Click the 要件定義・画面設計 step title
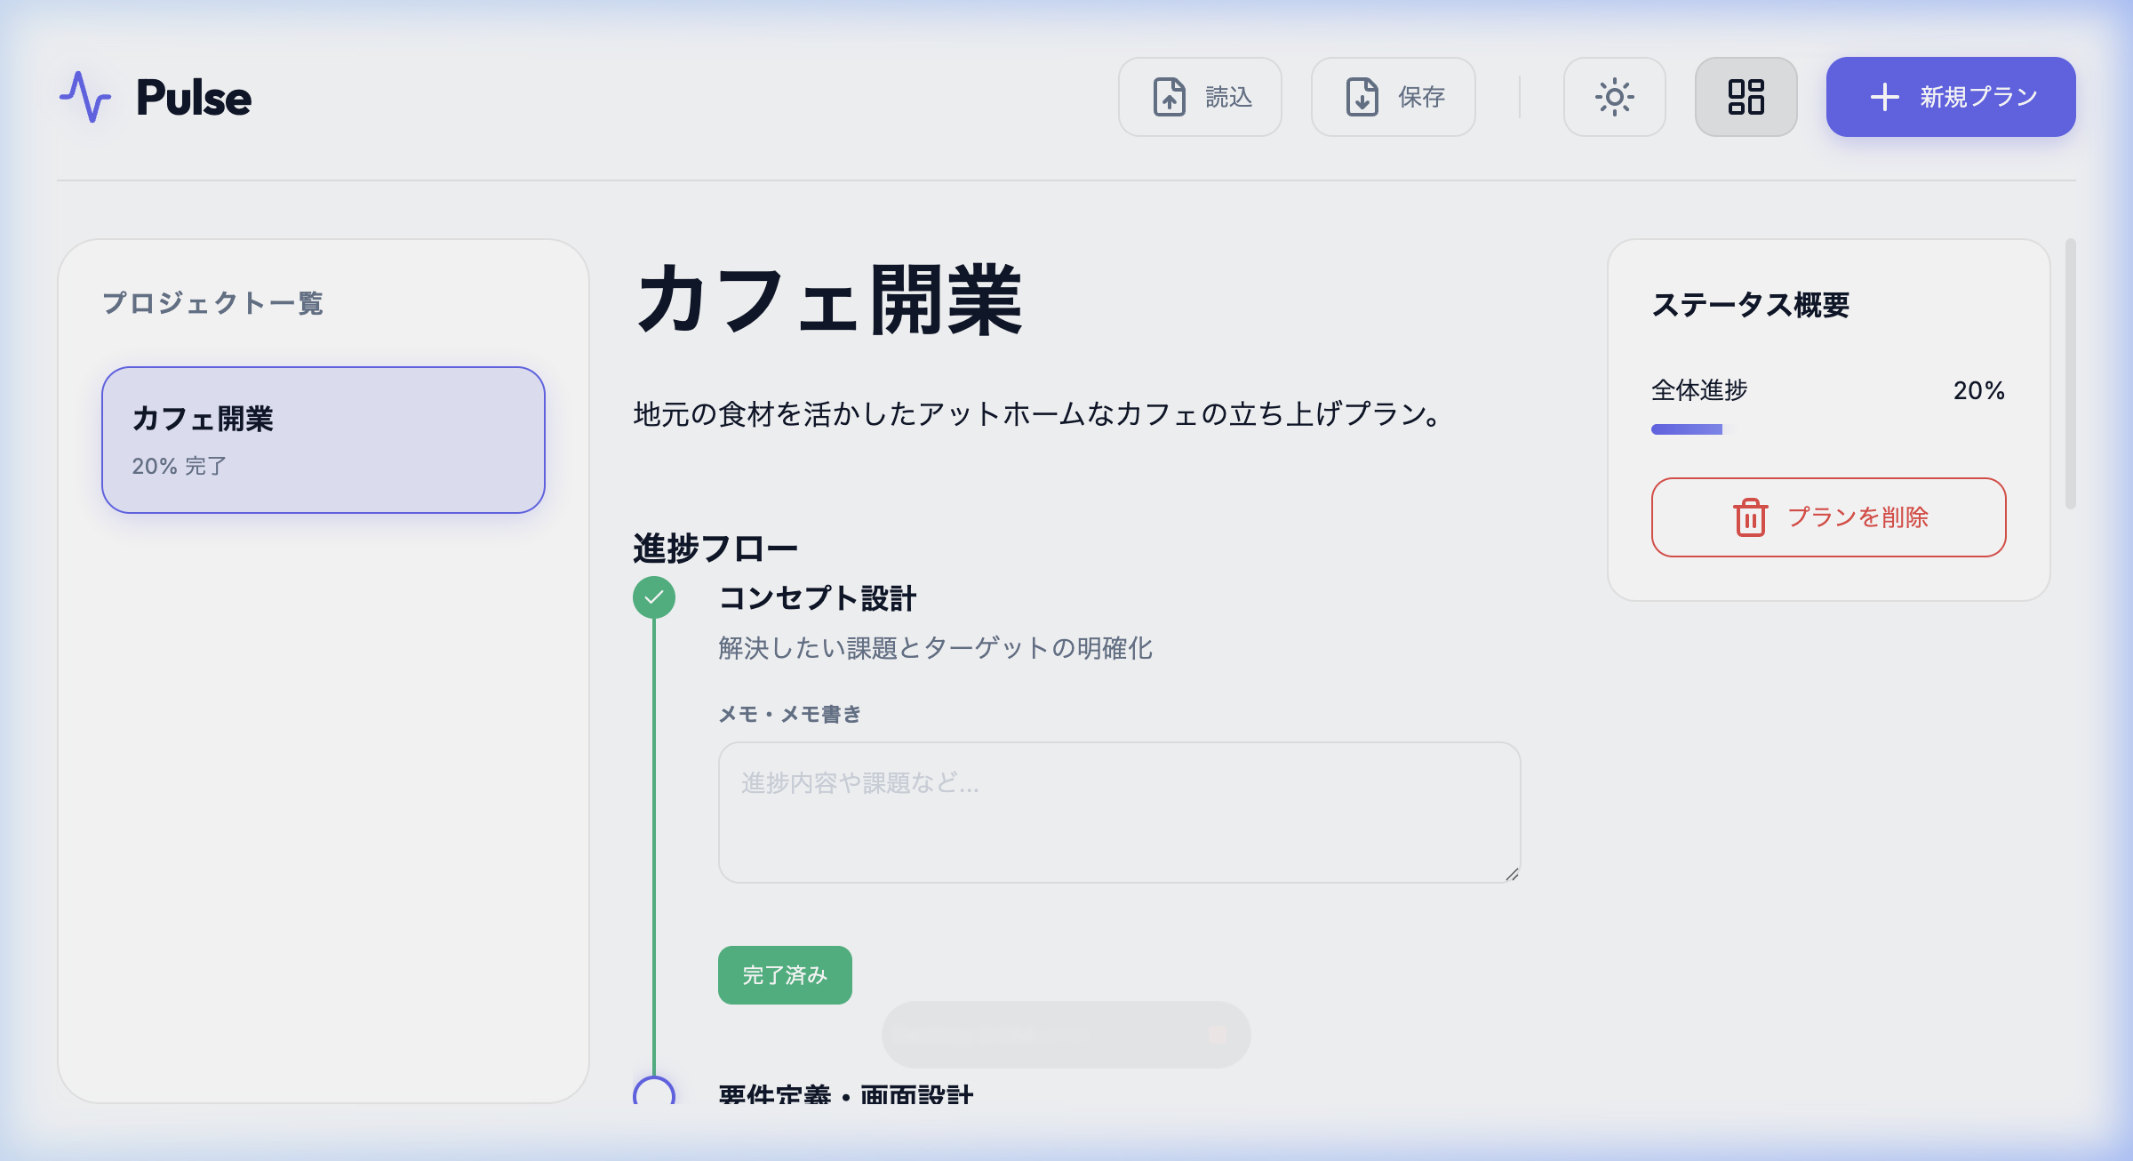 (846, 1094)
